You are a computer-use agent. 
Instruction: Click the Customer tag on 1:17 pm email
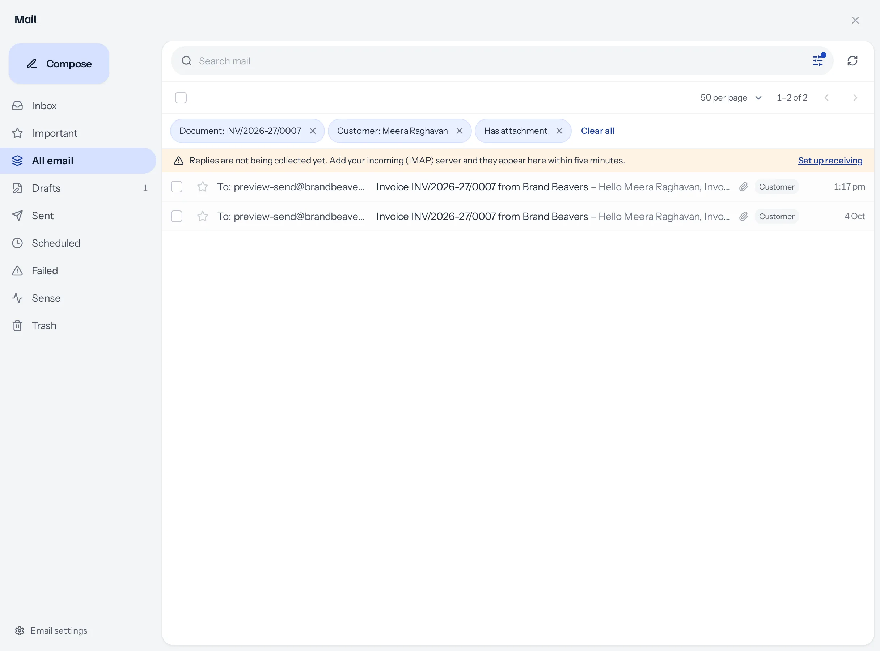click(x=776, y=186)
